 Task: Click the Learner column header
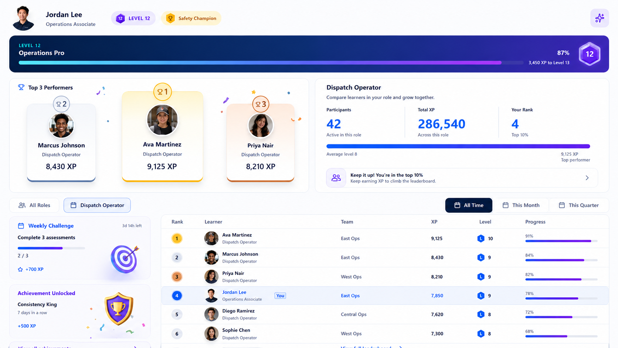(213, 222)
